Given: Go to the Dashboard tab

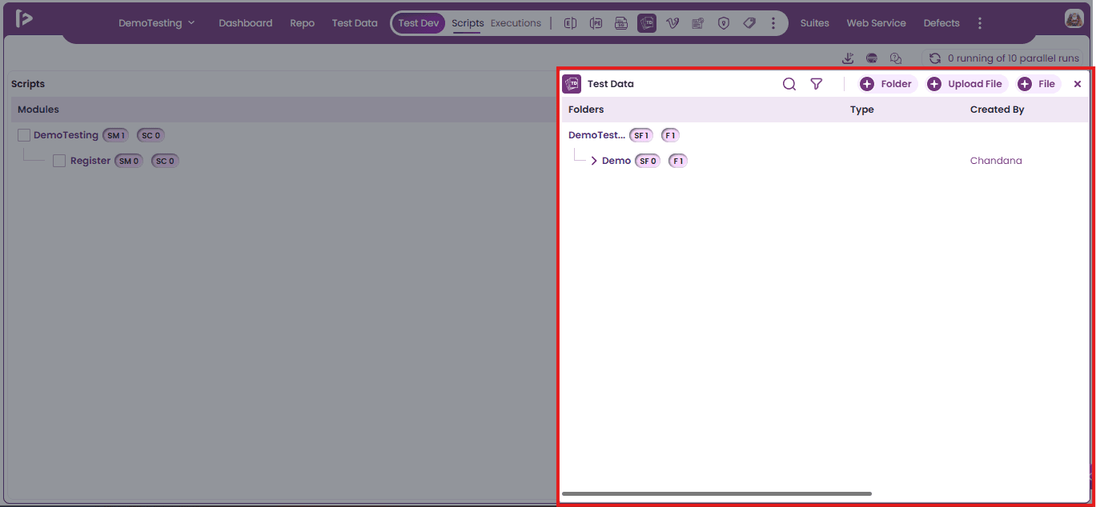Looking at the screenshot, I should 246,23.
